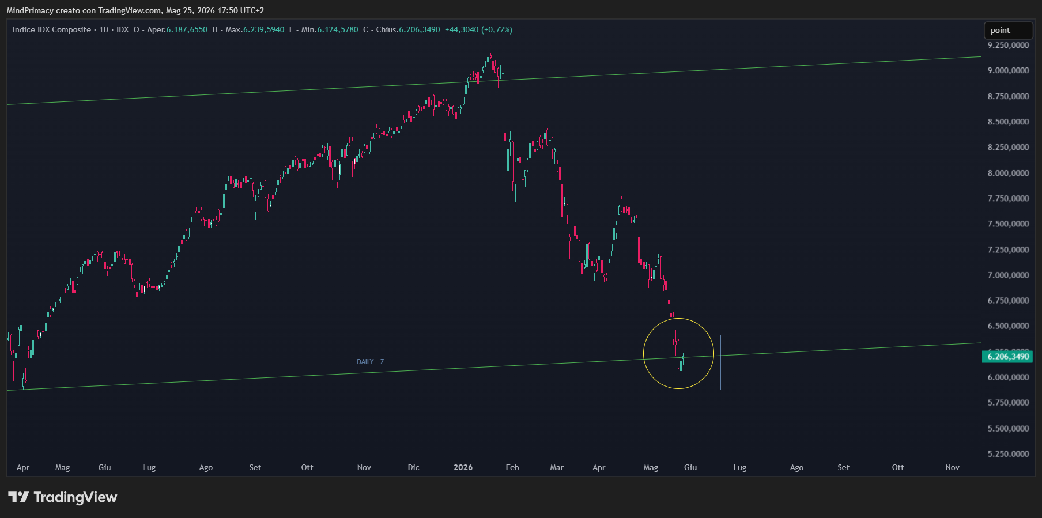The width and height of the screenshot is (1042, 518).
Task: Click the current price label 6.206,3490
Action: [1007, 357]
